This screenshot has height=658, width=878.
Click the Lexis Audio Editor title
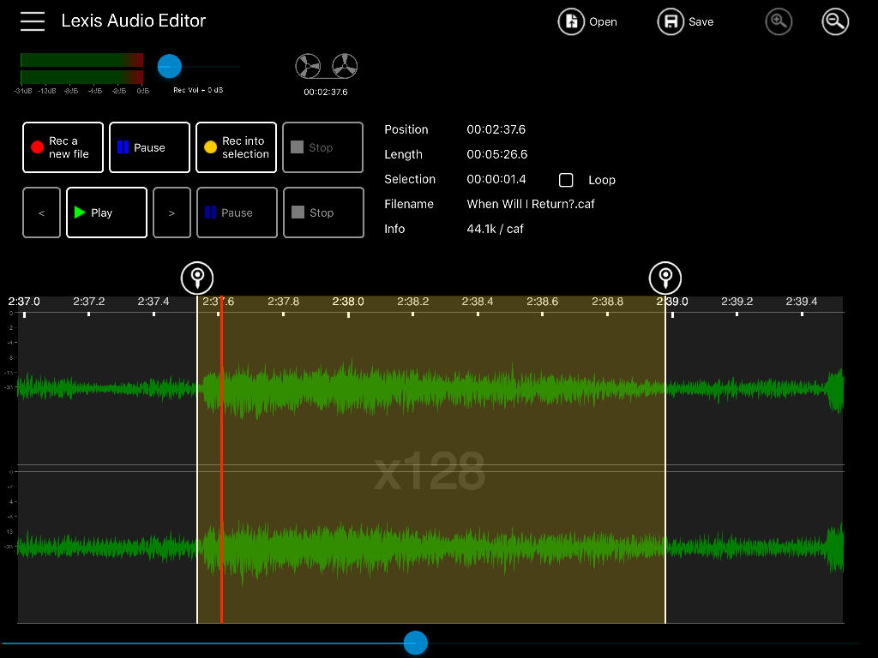(133, 21)
